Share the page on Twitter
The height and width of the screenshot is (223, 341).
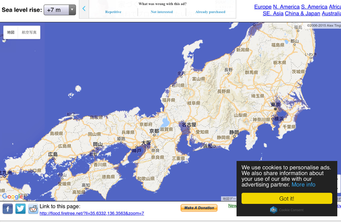(20, 208)
